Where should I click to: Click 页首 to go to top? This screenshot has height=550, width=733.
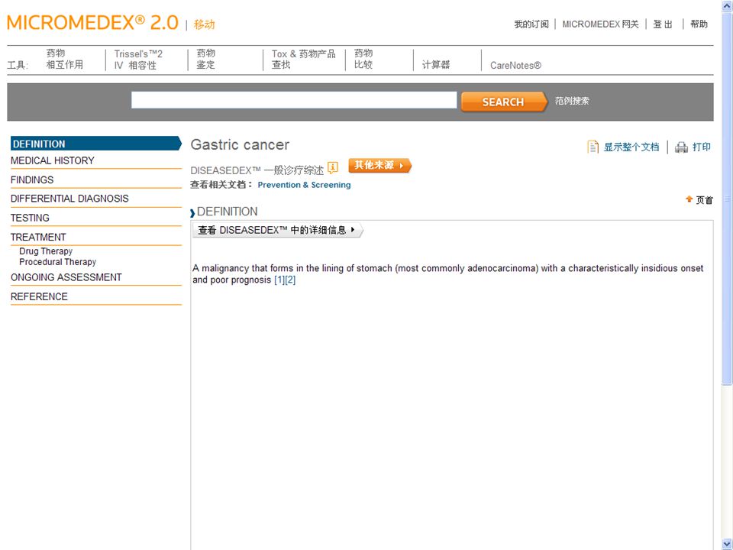pyautogui.click(x=704, y=200)
